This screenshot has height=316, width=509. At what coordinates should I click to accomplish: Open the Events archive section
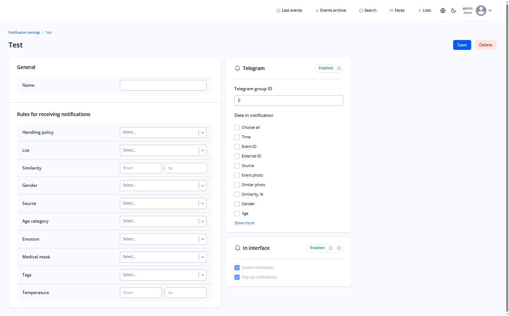[330, 10]
